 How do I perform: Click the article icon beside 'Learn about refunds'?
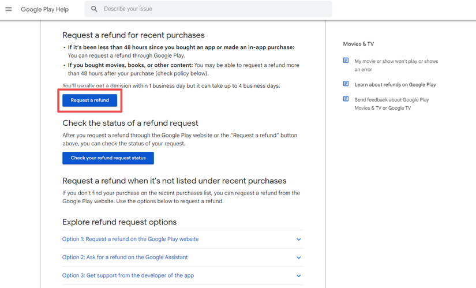pyautogui.click(x=346, y=84)
